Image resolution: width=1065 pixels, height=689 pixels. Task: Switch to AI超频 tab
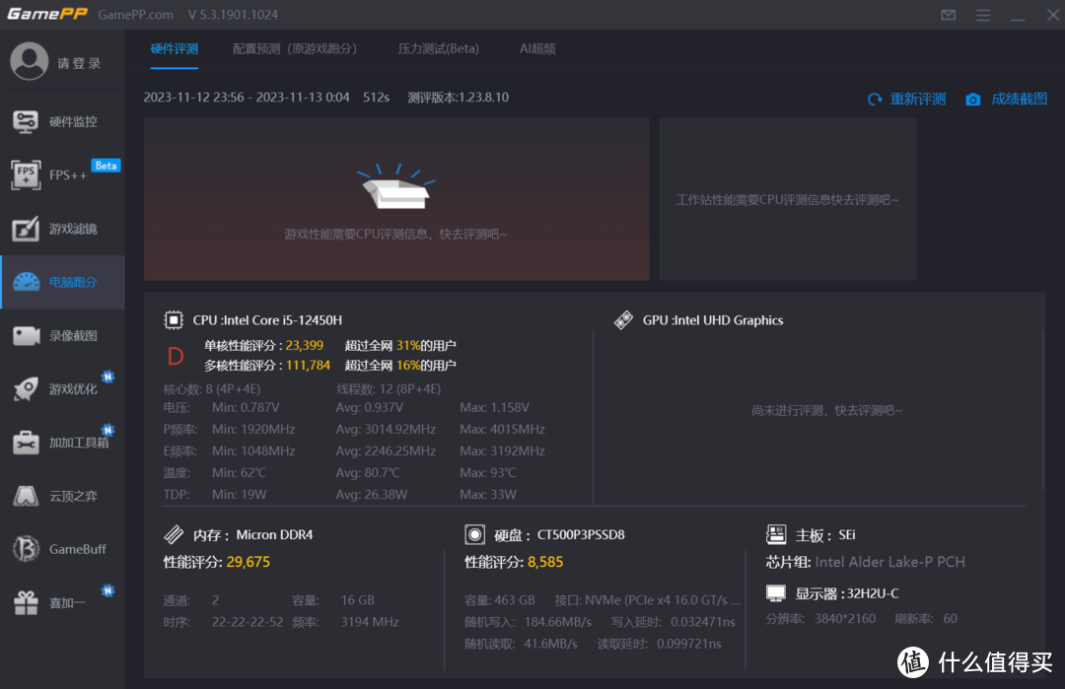[537, 49]
